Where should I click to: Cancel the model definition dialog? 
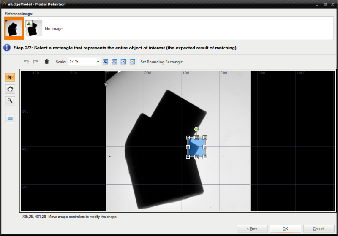[x=319, y=228]
